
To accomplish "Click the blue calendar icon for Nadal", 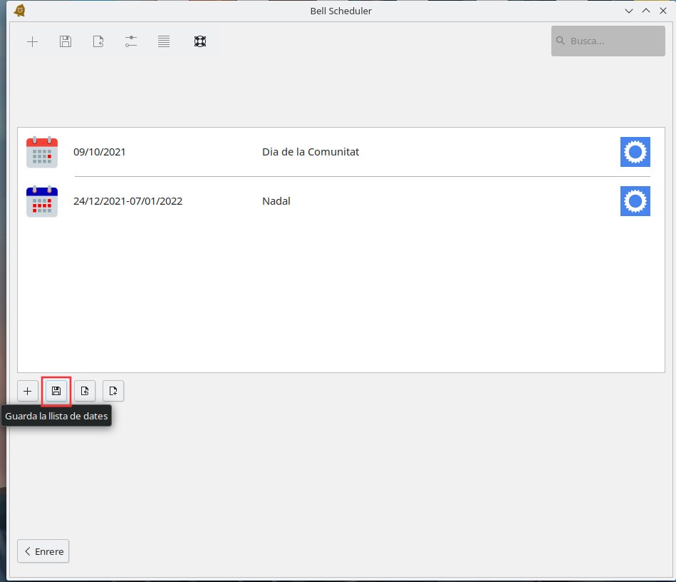I will pyautogui.click(x=42, y=201).
